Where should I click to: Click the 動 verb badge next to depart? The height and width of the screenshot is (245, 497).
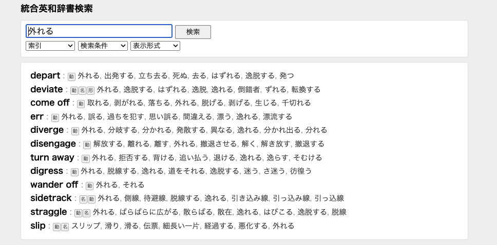(71, 76)
